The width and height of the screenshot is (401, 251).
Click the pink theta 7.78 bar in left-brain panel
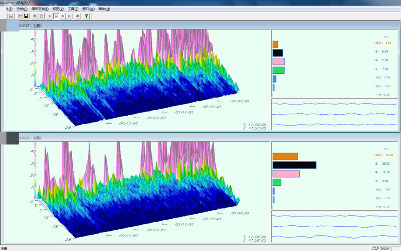278,62
